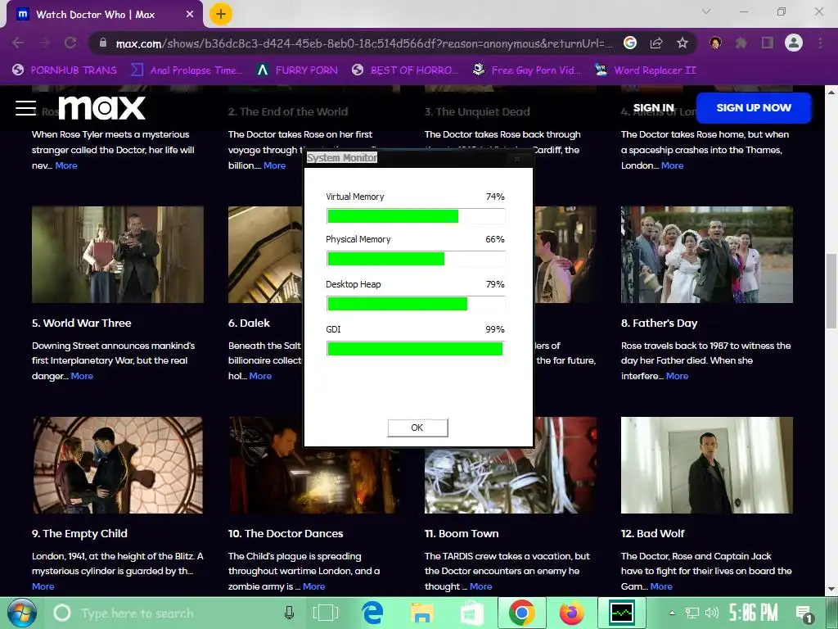Screen dimensions: 838x629
Task: Open the Chrome profile icon
Action: pos(794,43)
